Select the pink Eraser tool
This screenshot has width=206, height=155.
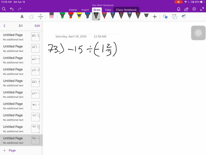(51, 15)
